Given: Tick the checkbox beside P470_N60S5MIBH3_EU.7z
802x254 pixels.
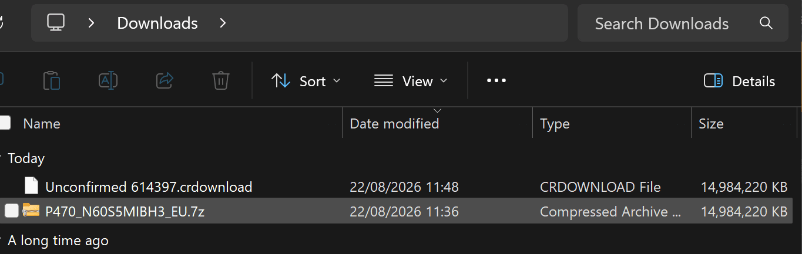Looking at the screenshot, I should [12, 211].
